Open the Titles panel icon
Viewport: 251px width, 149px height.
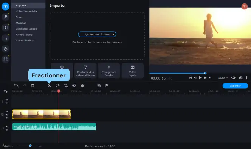point(5,38)
